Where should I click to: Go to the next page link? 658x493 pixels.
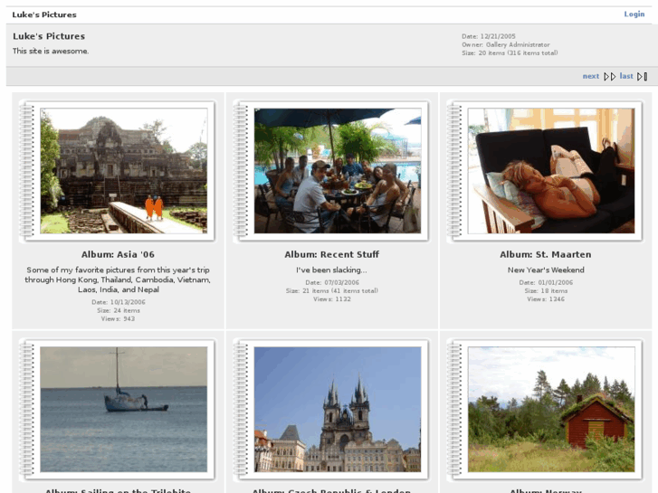point(591,76)
